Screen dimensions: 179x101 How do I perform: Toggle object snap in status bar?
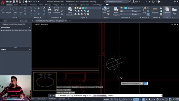tap(137, 99)
